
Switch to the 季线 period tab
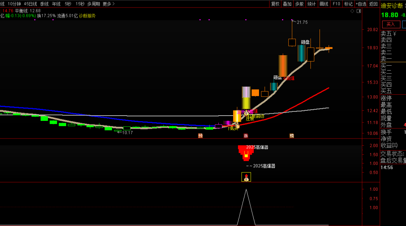pyautogui.click(x=44, y=4)
